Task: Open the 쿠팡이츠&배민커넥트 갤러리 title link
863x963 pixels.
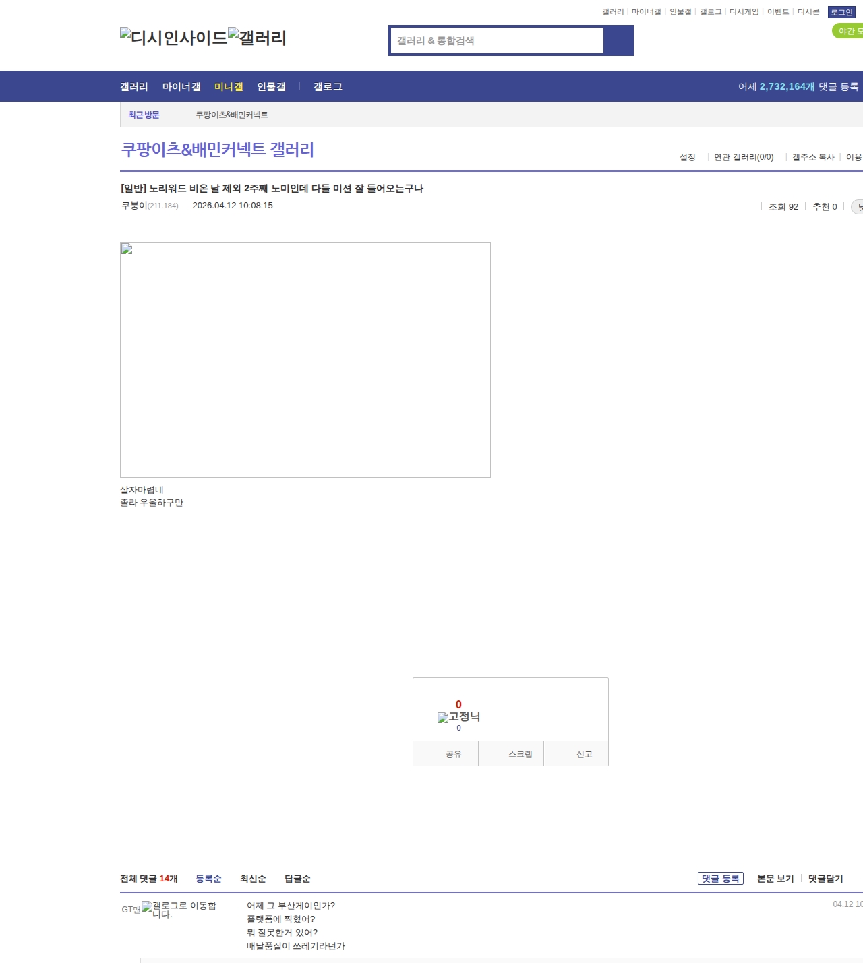Action: pos(217,150)
